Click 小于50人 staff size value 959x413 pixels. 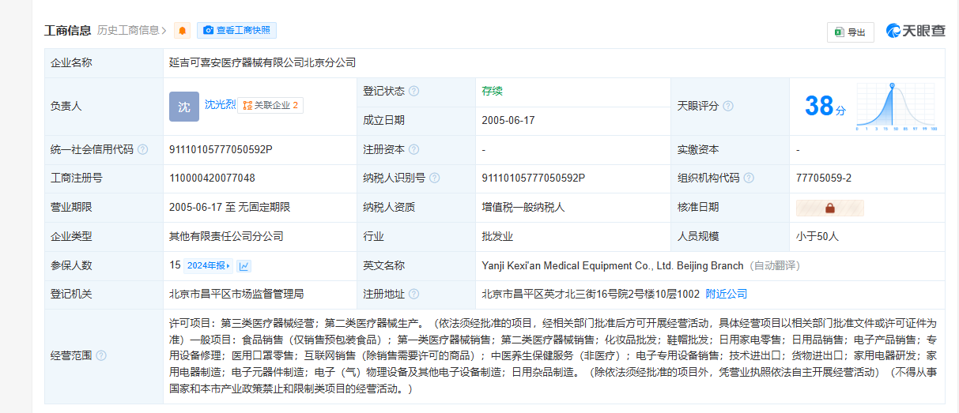[x=817, y=236]
